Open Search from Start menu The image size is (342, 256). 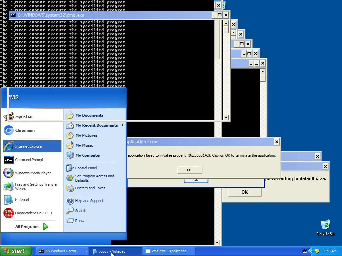coord(95,211)
